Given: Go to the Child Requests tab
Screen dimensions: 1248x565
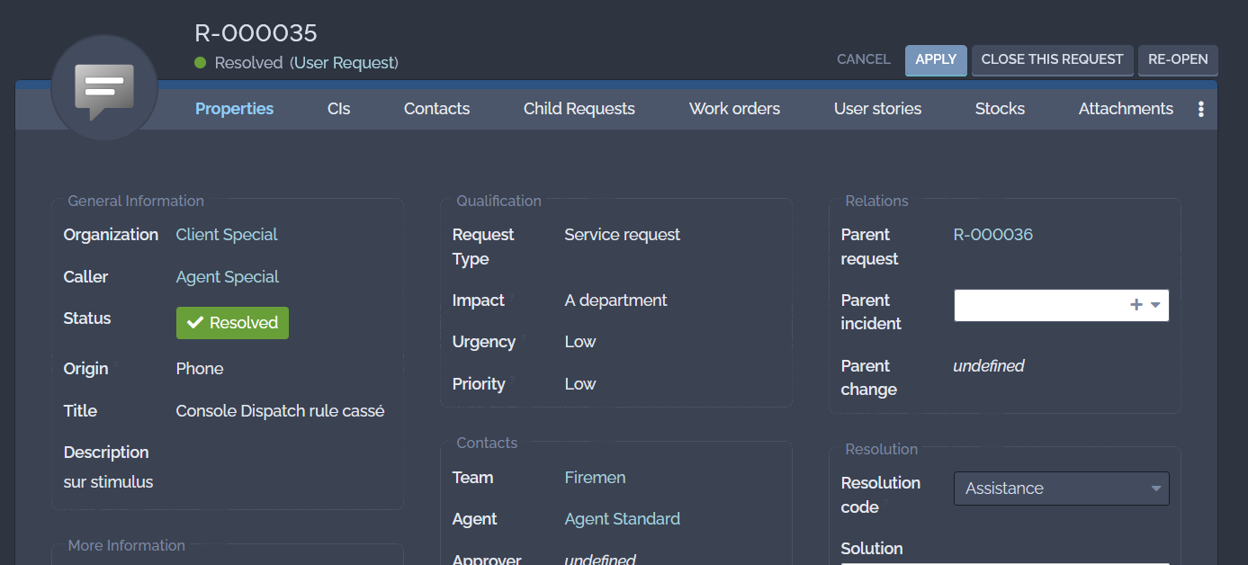Looking at the screenshot, I should [579, 109].
